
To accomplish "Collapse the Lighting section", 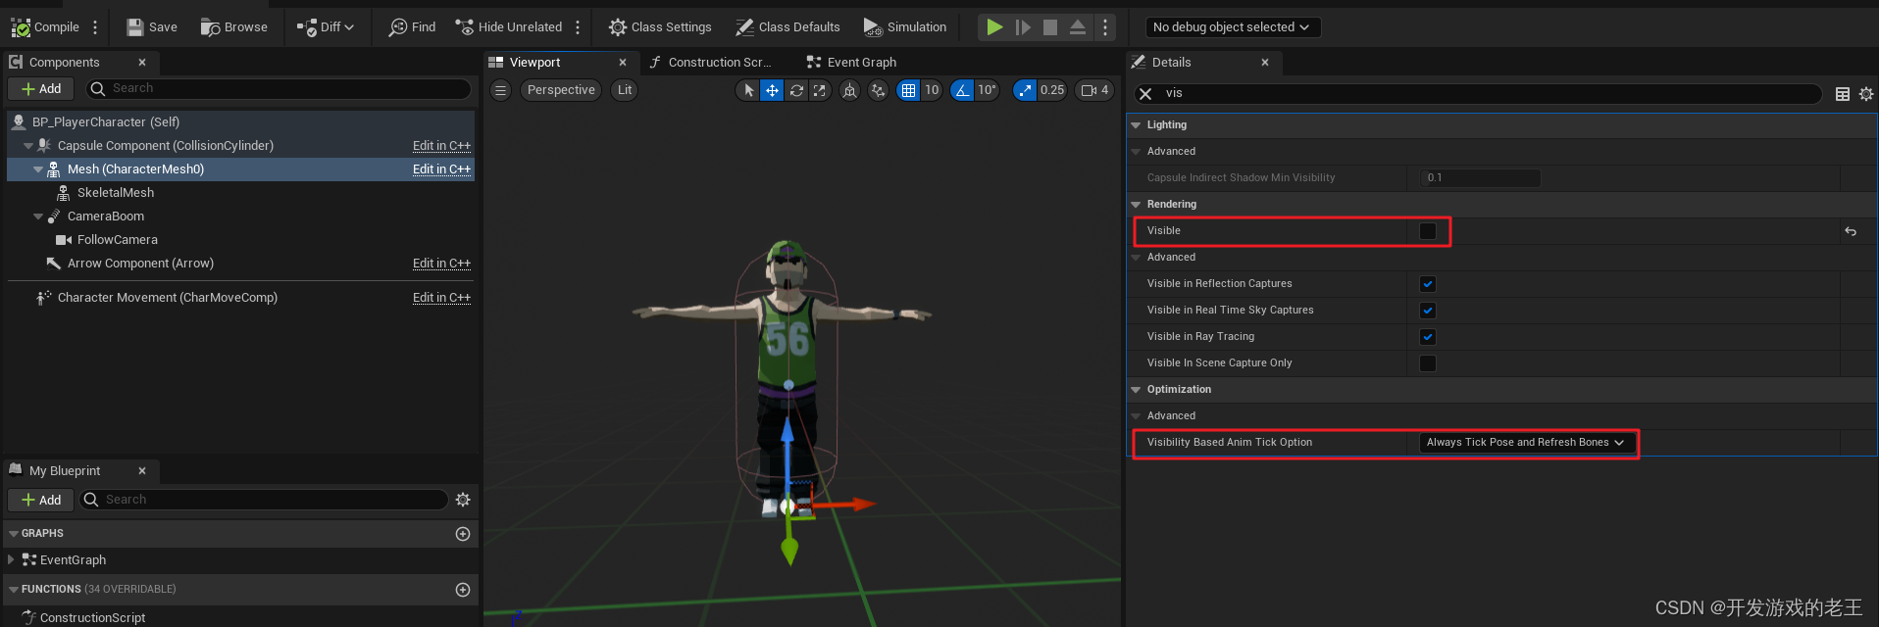I will (x=1137, y=125).
